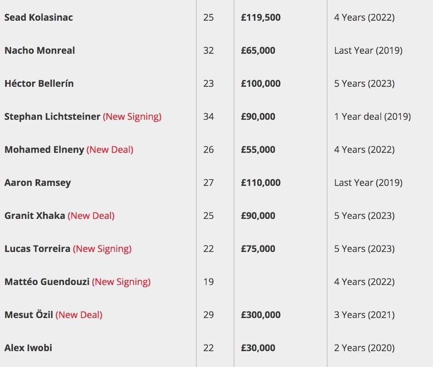Select the Lucas Torreira player name

tap(37, 249)
